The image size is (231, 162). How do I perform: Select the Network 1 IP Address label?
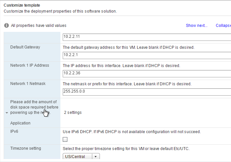[30, 65]
